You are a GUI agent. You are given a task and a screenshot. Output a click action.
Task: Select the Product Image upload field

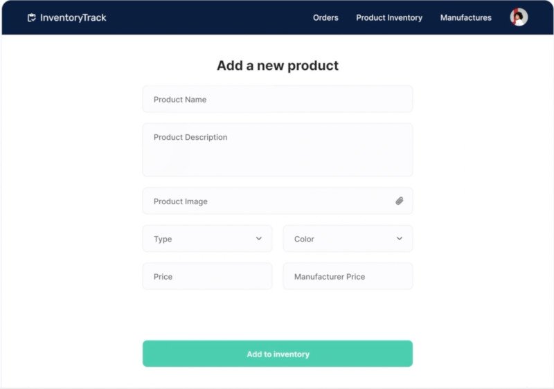(278, 201)
